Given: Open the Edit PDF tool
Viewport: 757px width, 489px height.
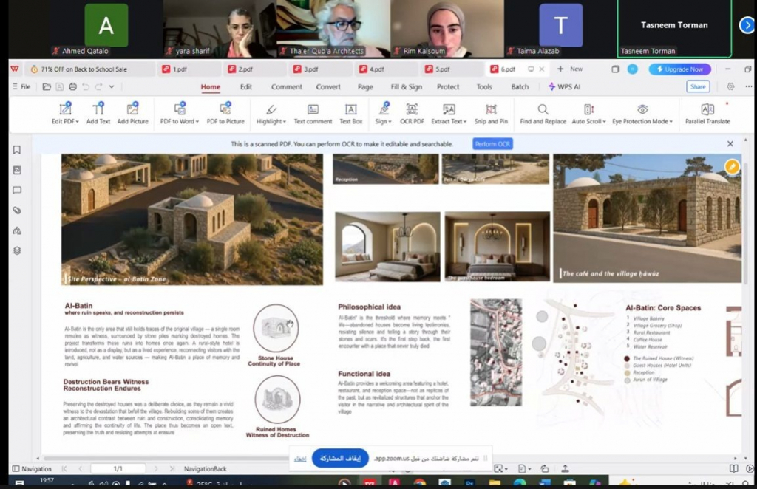Looking at the screenshot, I should (x=65, y=114).
